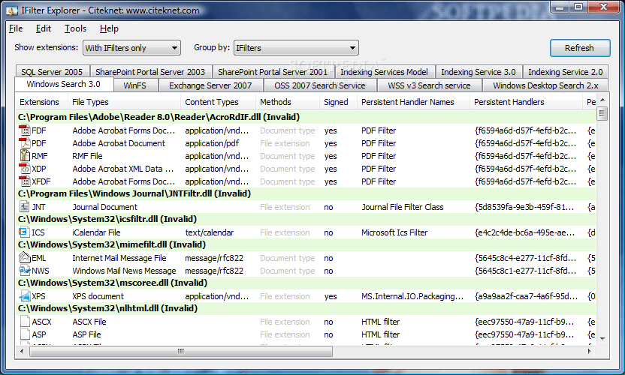Image resolution: width=625 pixels, height=375 pixels.
Task: Click the RMF file icon
Action: 25,156
